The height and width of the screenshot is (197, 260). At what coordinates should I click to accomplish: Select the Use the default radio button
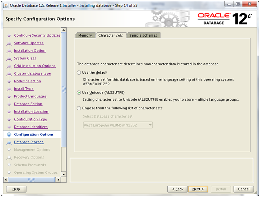[x=79, y=73]
